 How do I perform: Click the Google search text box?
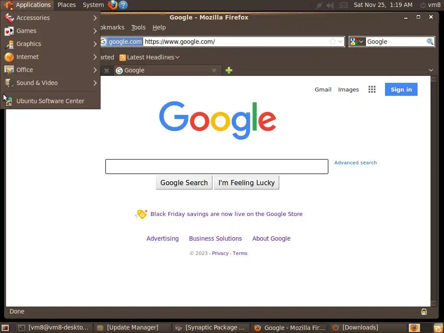point(217,166)
